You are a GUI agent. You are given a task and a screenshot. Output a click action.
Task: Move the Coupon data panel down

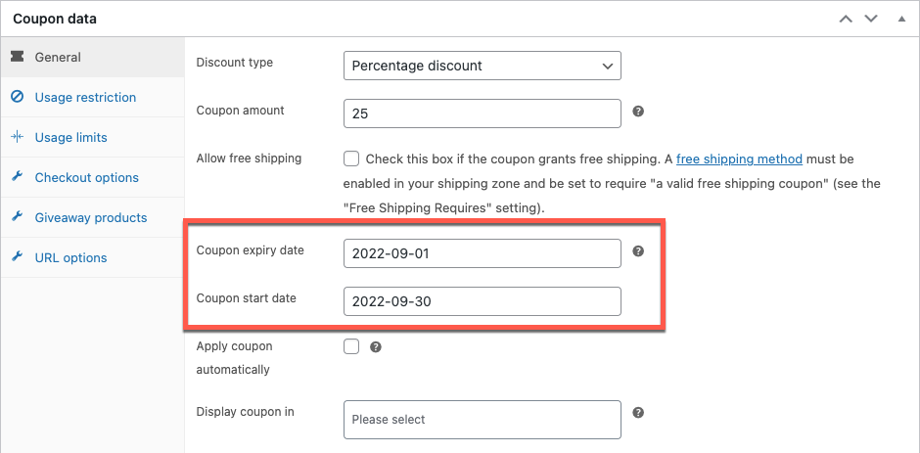(870, 19)
